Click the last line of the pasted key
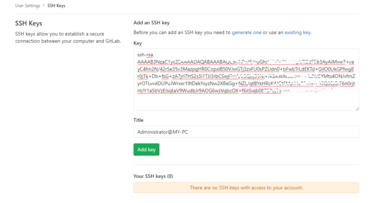The image size is (371, 203). (211, 91)
